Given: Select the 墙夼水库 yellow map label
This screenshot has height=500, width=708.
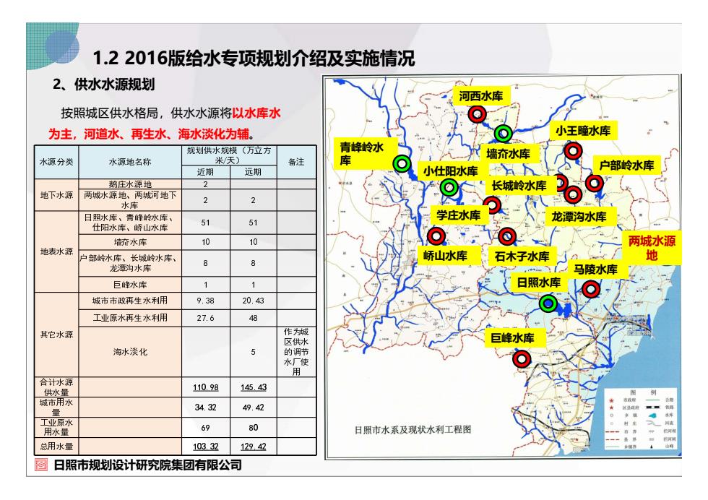Looking at the screenshot, I should (x=509, y=154).
